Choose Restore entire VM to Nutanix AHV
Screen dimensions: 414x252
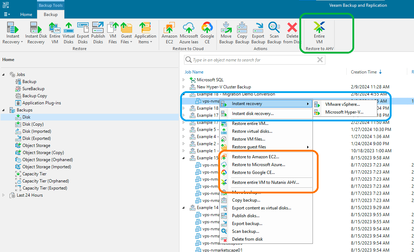click(266, 182)
